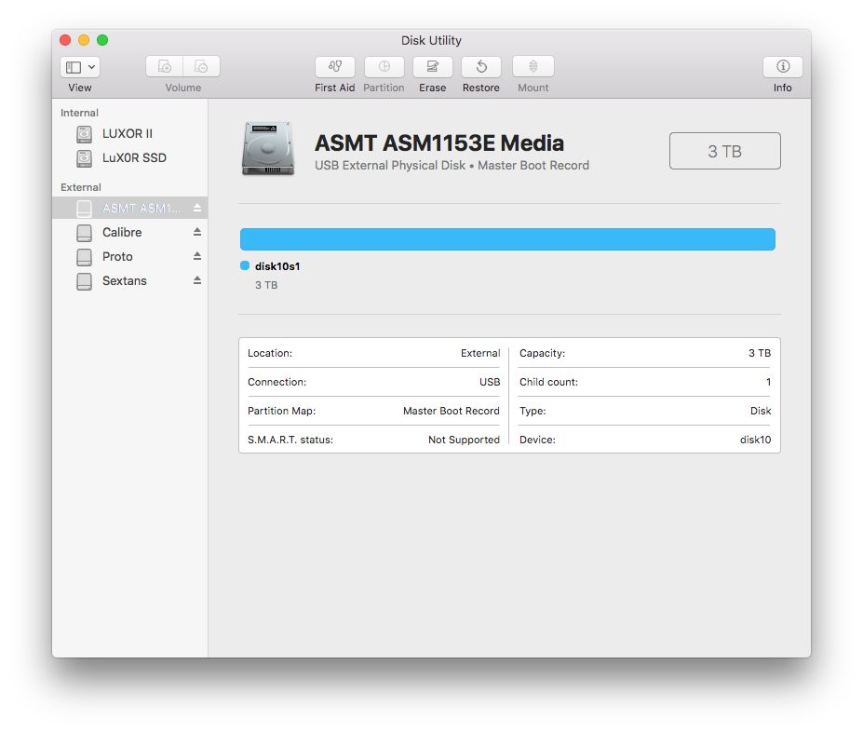Click the disk10s1 blue legend dot
The width and height of the screenshot is (863, 732).
coord(245,265)
